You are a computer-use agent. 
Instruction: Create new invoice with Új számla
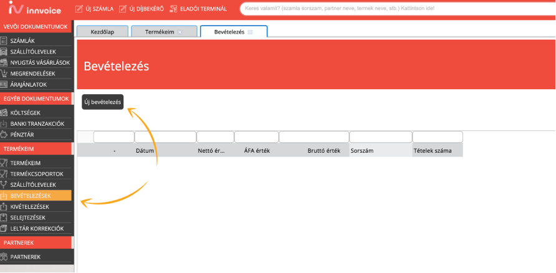click(x=94, y=9)
